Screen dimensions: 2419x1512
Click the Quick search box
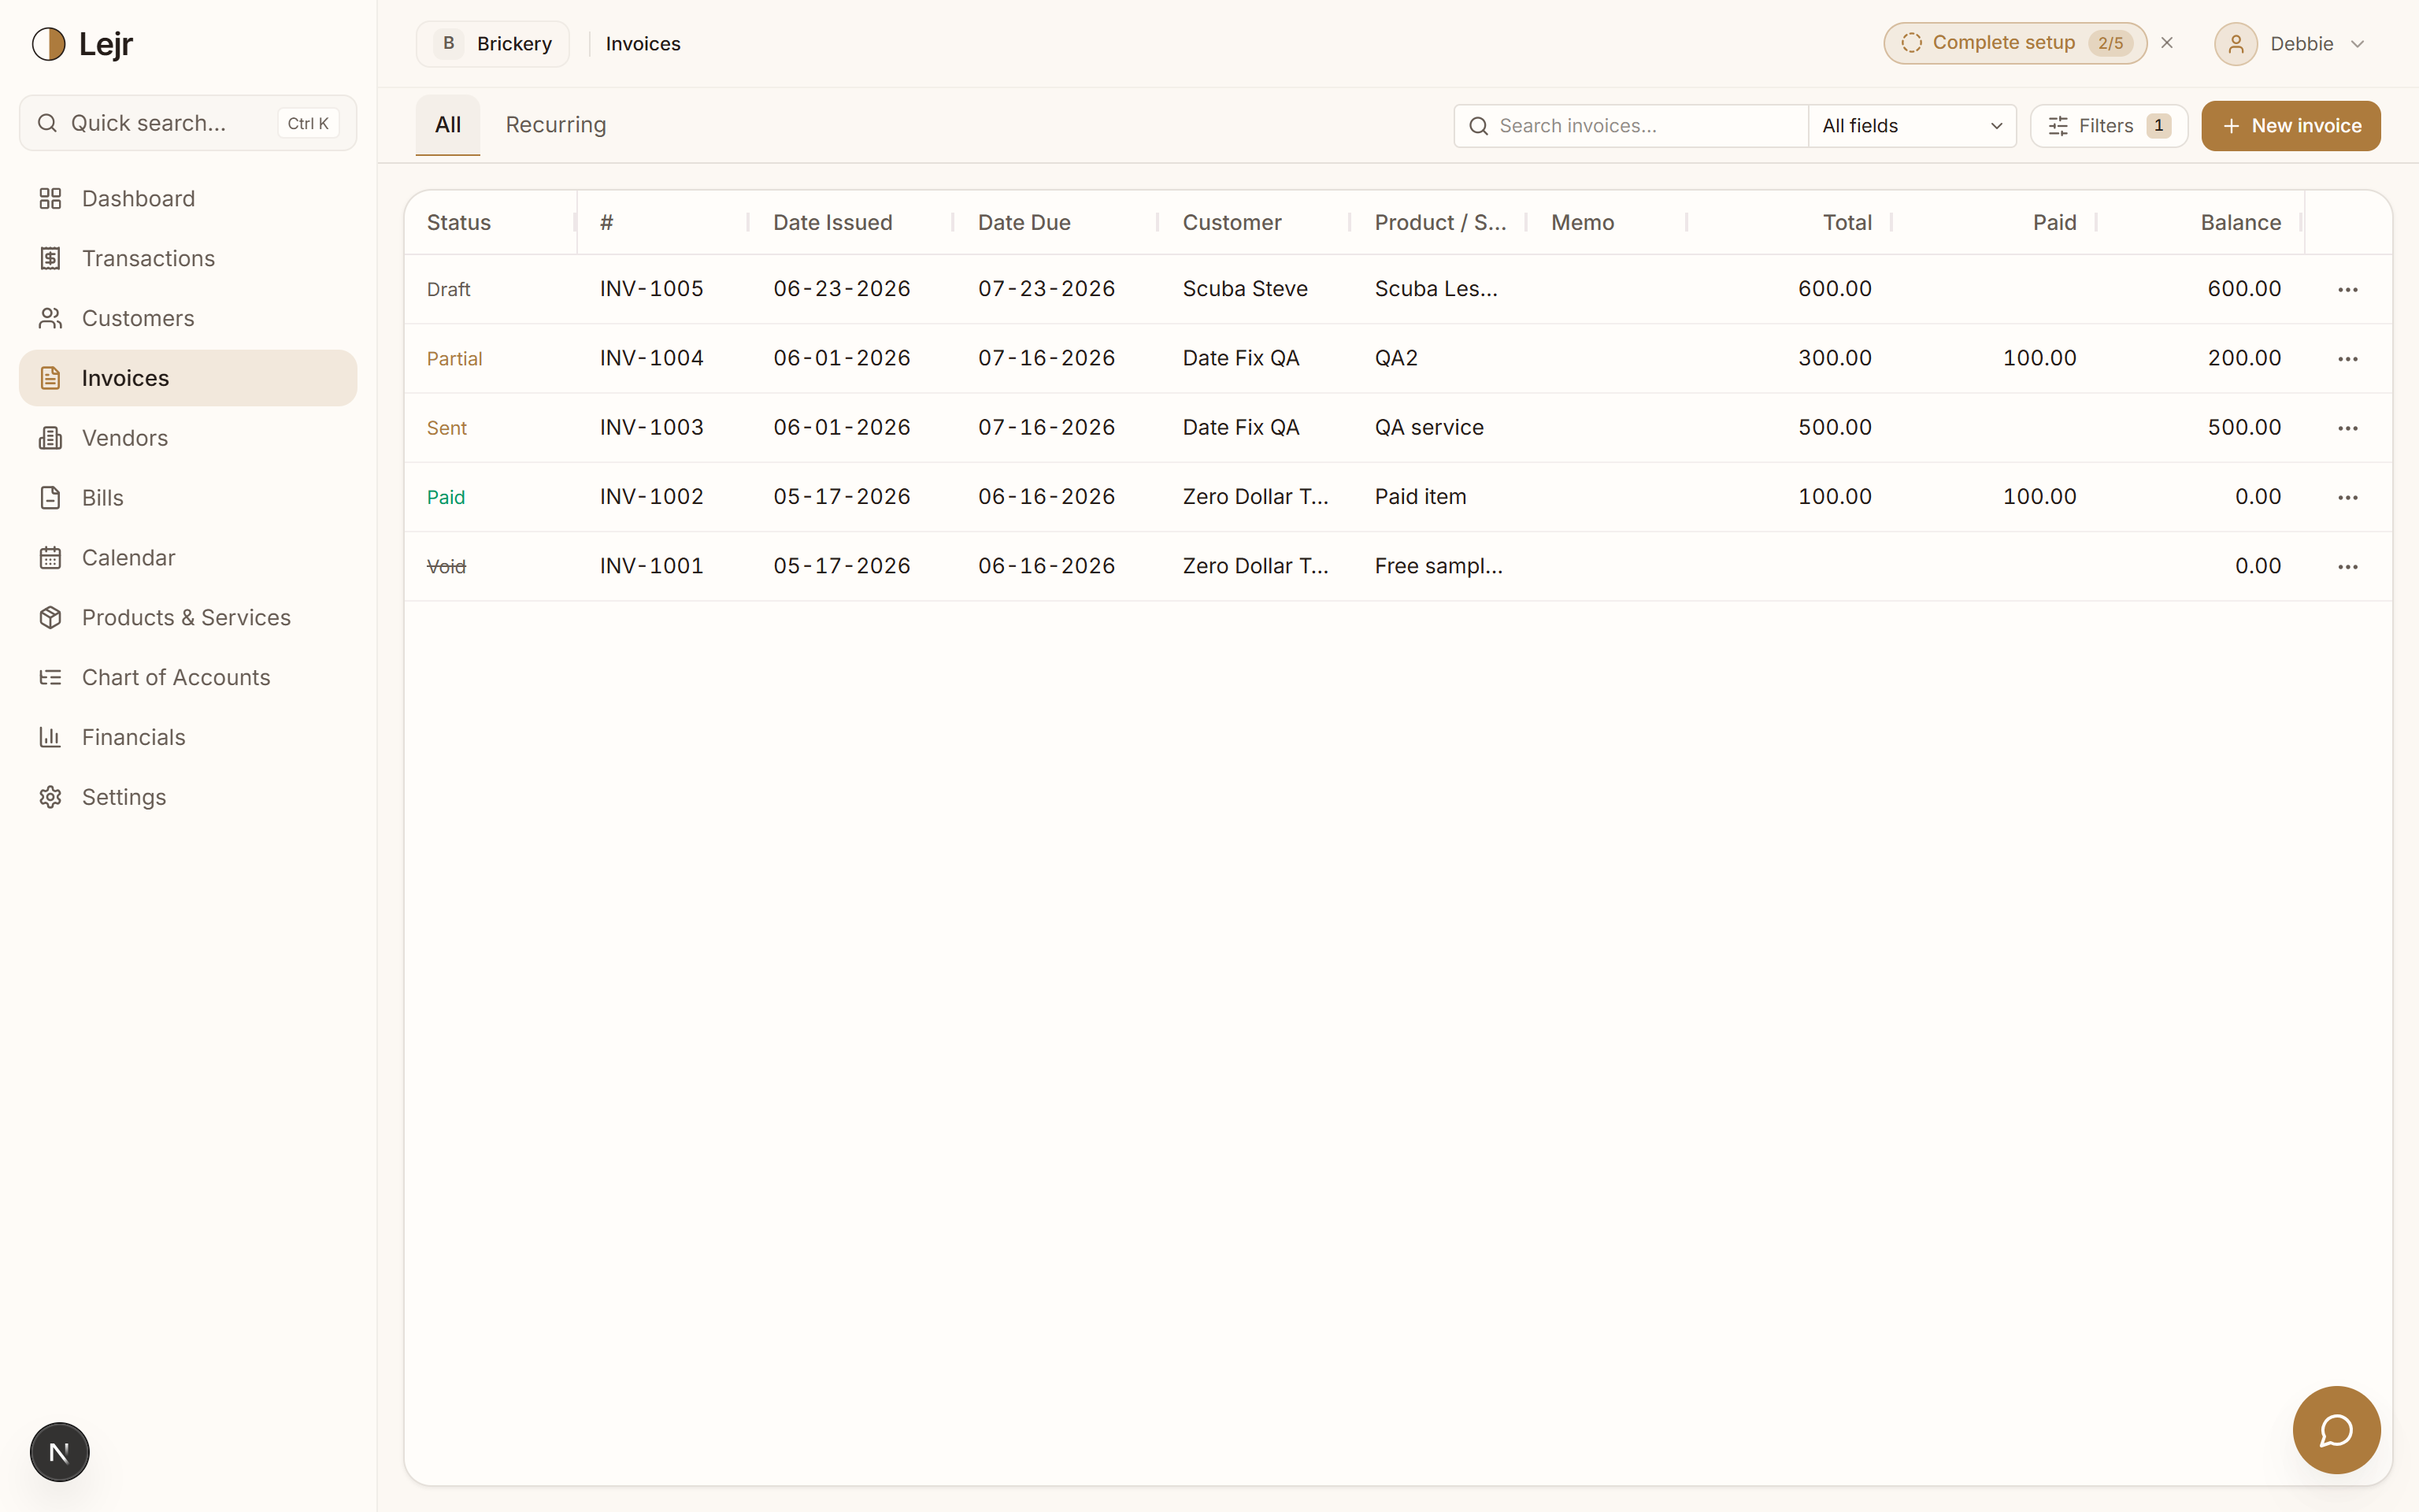(188, 123)
